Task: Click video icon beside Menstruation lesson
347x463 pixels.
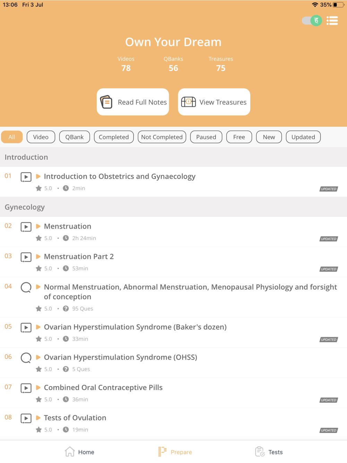Action: click(26, 227)
